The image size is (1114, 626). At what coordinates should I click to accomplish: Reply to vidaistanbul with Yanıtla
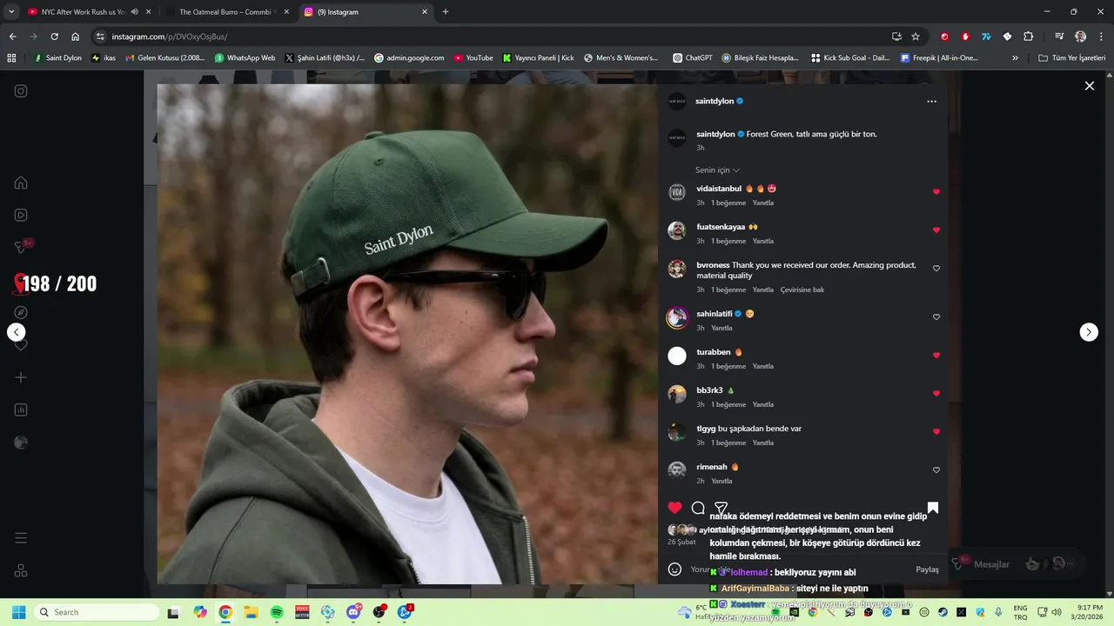[762, 203]
